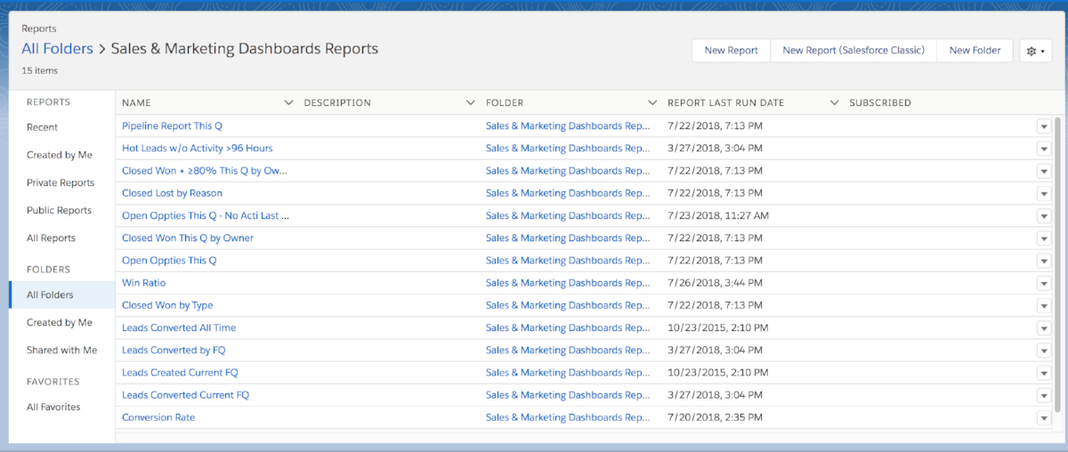Screen dimensions: 1068x452
Task: Open All Favorites in sidebar
Action: click(53, 407)
